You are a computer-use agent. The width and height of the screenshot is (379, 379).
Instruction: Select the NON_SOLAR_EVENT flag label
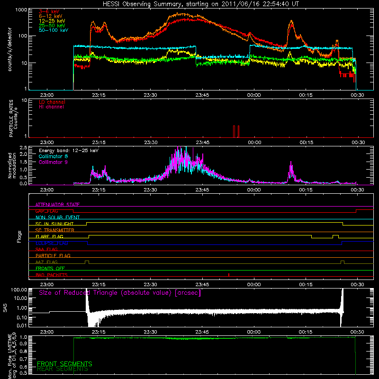pyautogui.click(x=57, y=217)
